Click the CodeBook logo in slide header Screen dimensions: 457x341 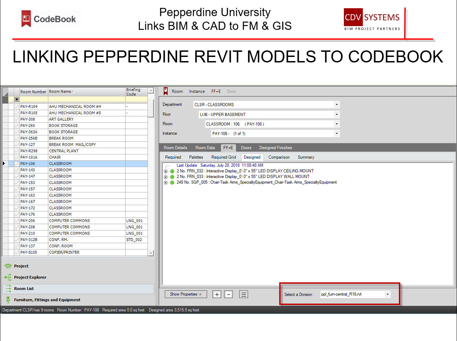(48, 19)
